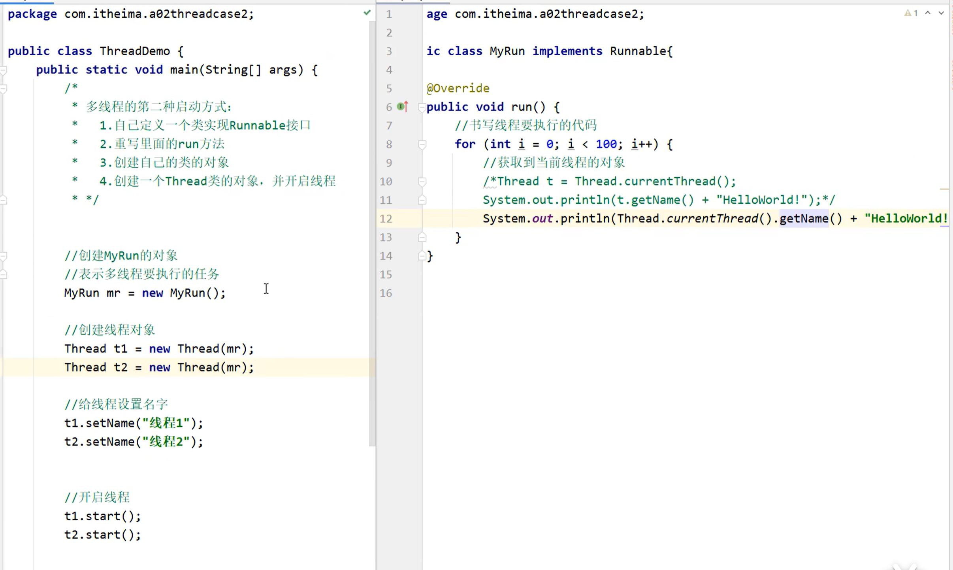953x570 pixels.
Task: Collapse the for loop fold on line 8
Action: pos(422,144)
